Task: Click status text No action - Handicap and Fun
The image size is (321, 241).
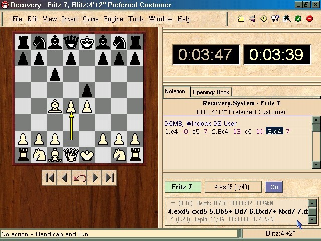Action: (x=45, y=234)
